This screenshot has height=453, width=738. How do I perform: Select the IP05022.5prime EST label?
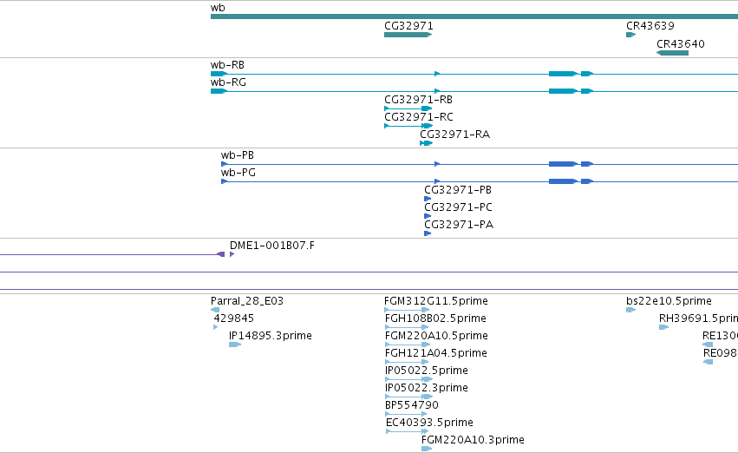(x=427, y=371)
